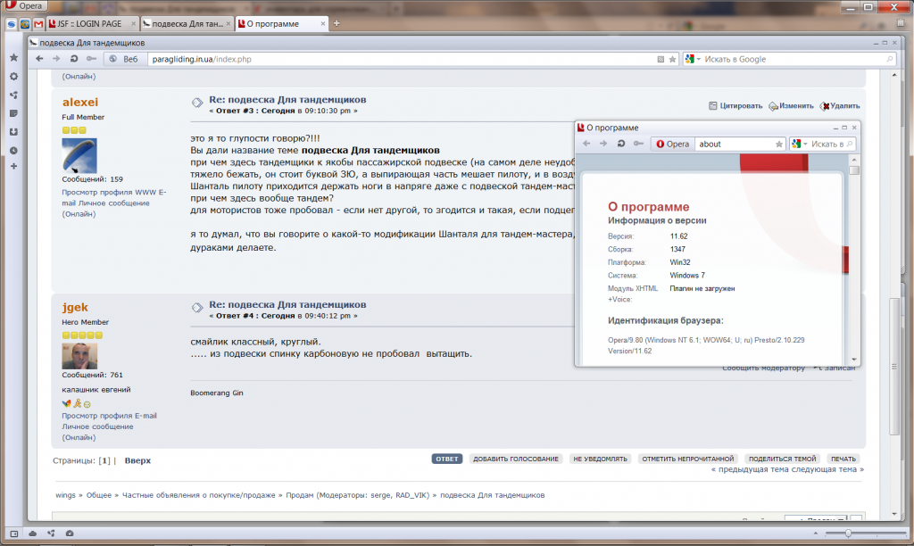Adjust the zoom slider in status bar
Viewport: 914px width, 546px height.
pos(847,533)
